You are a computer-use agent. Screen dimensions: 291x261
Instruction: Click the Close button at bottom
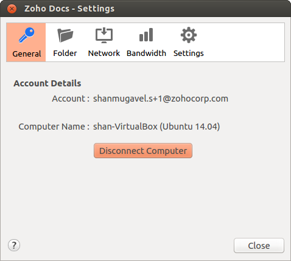click(259, 246)
